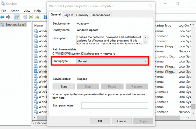Switch to the Recovery tab

coord(82,15)
